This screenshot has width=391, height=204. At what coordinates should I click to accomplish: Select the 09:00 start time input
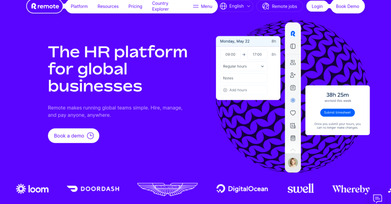click(230, 54)
